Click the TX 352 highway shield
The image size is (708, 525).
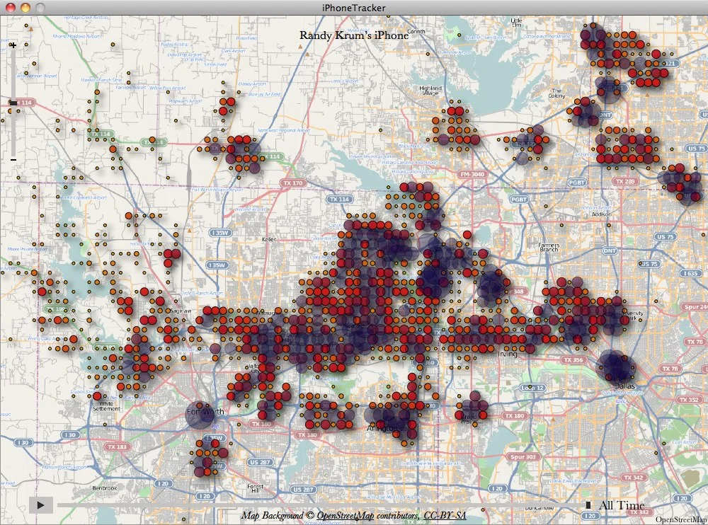690,400
